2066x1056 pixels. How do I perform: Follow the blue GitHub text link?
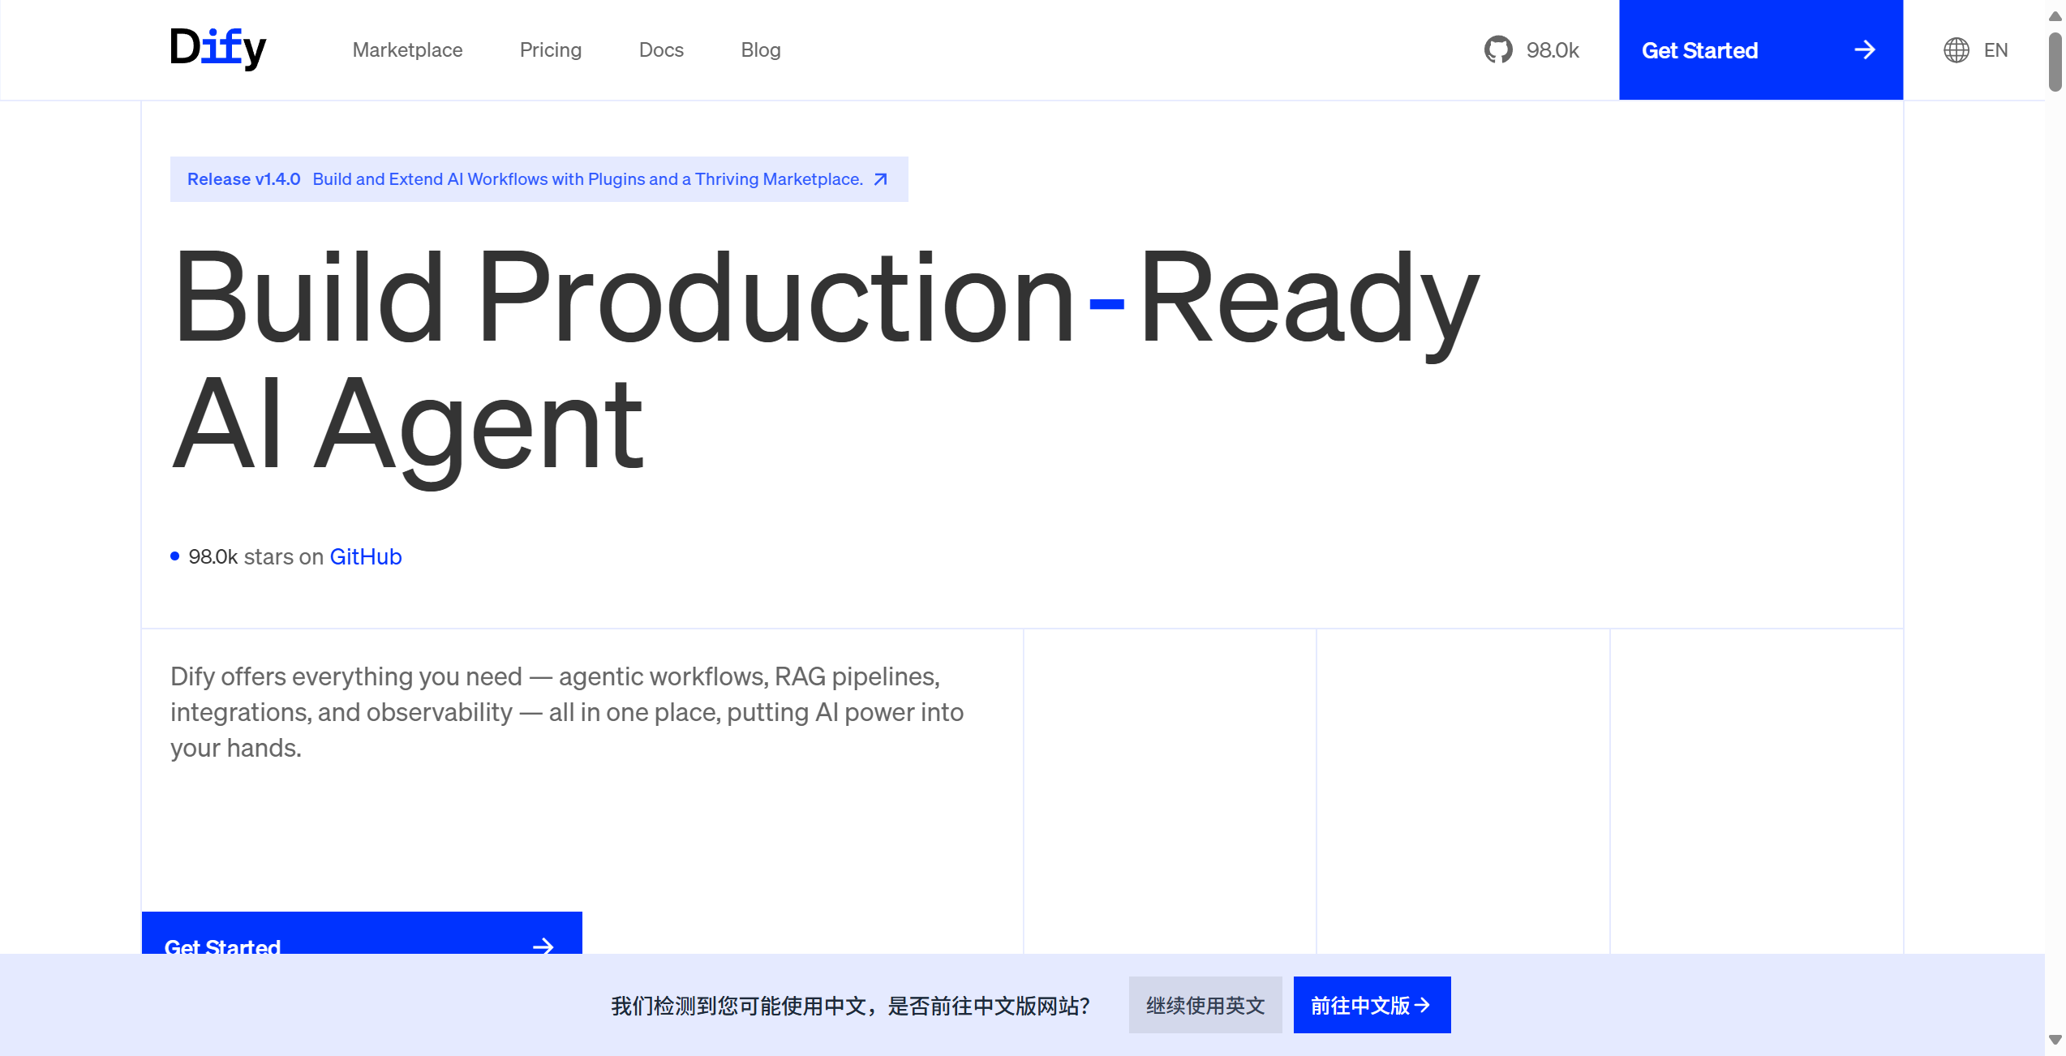click(x=365, y=556)
